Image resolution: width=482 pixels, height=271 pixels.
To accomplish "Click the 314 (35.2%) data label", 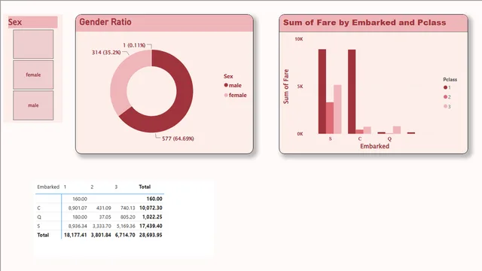I will (106, 53).
